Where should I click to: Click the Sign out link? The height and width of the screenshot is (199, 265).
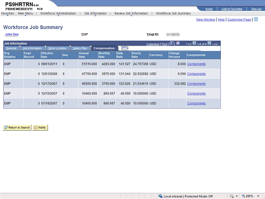click(x=256, y=9)
